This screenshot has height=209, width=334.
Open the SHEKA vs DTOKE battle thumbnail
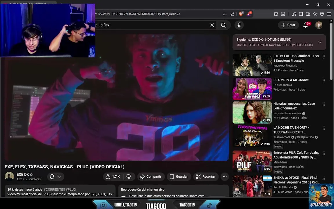(x=252, y=186)
